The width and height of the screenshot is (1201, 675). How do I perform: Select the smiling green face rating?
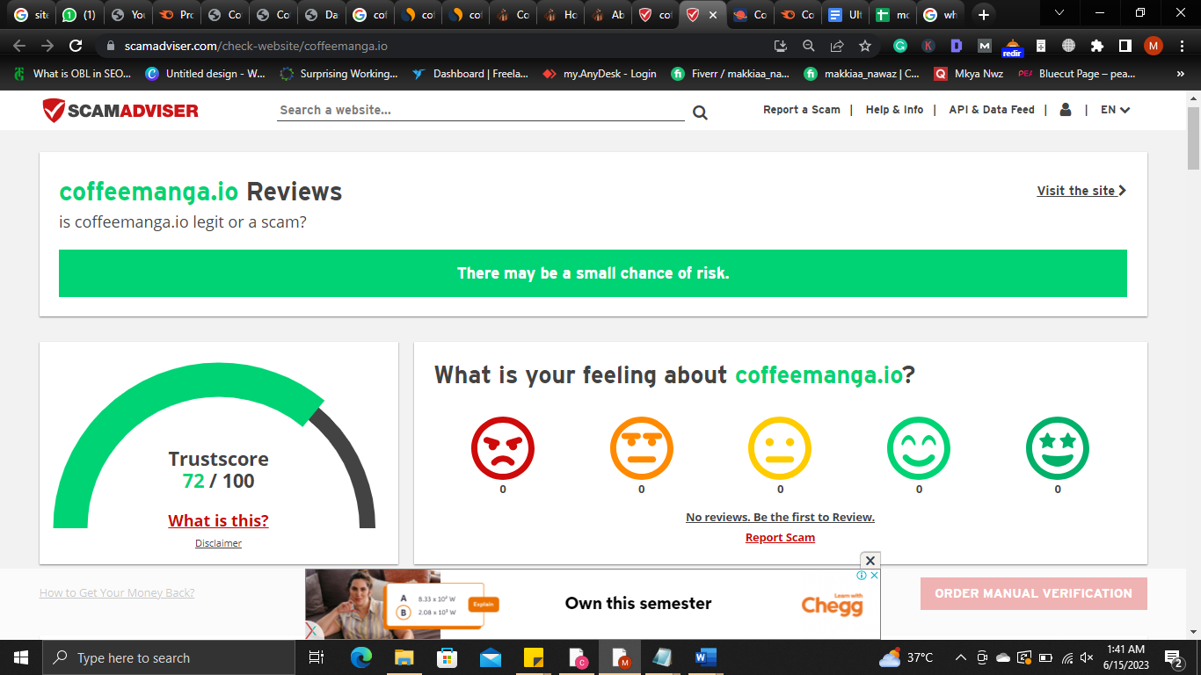point(919,448)
